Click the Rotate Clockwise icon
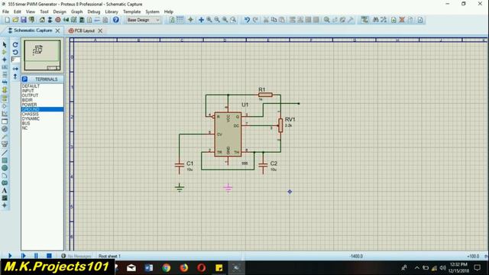489x275 pixels. click(x=15, y=44)
